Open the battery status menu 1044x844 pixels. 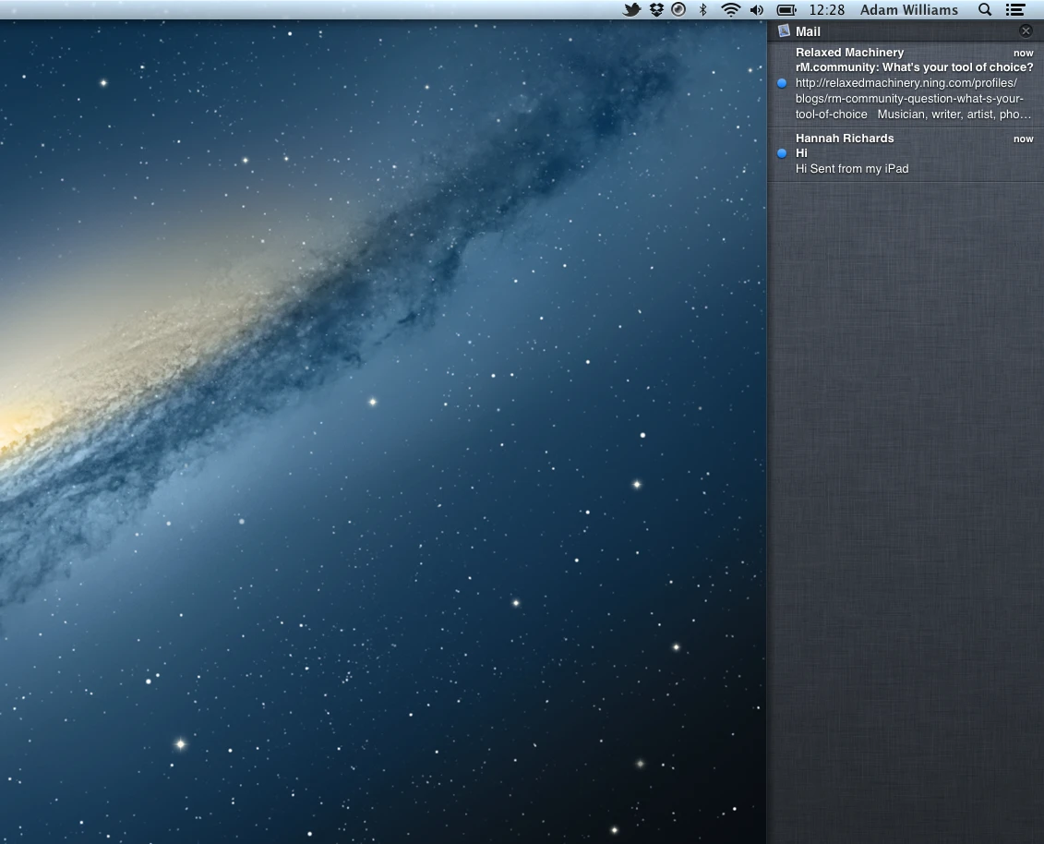(x=786, y=10)
